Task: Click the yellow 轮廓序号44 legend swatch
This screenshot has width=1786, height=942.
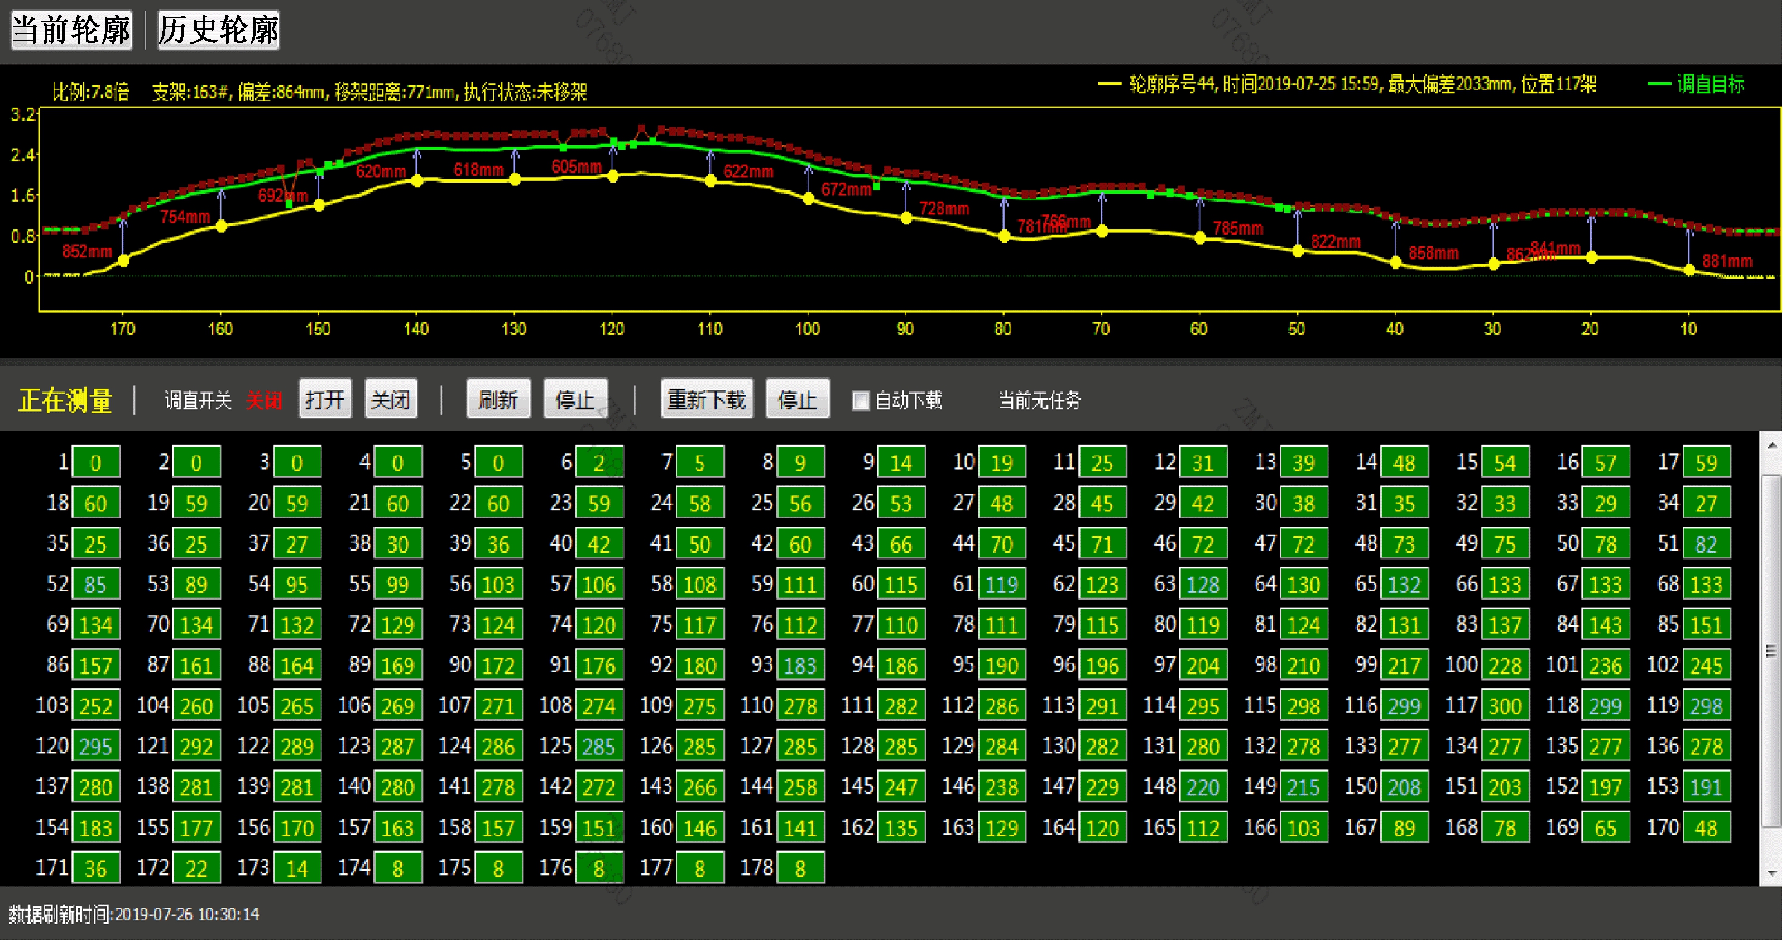Action: (x=1110, y=85)
